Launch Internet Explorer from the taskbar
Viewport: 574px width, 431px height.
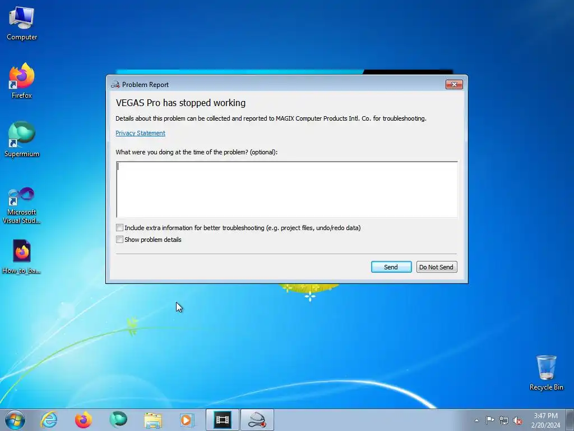(49, 420)
